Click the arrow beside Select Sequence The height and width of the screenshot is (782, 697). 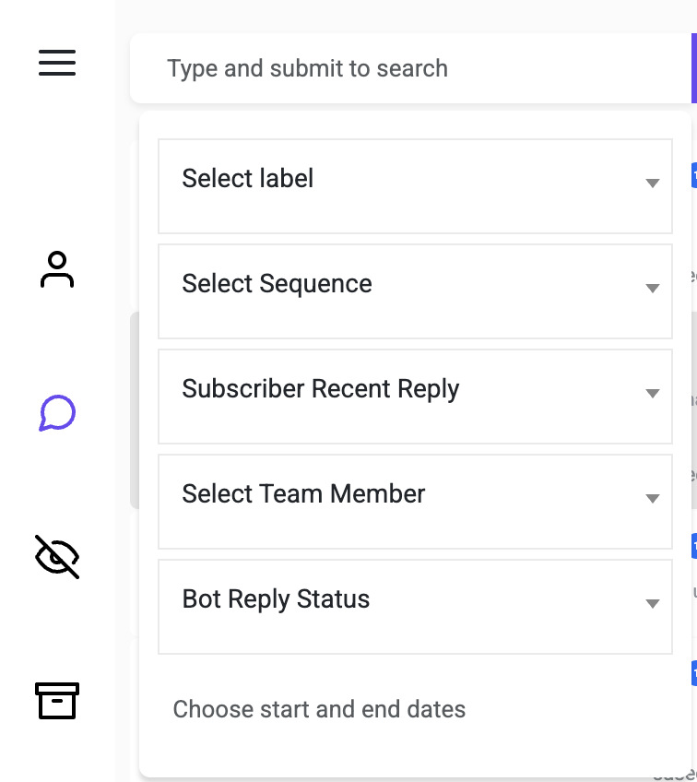tap(652, 288)
